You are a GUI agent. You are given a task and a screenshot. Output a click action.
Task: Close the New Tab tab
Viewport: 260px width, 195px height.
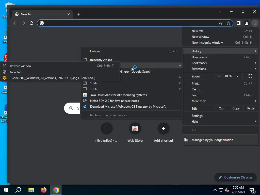[69, 14]
